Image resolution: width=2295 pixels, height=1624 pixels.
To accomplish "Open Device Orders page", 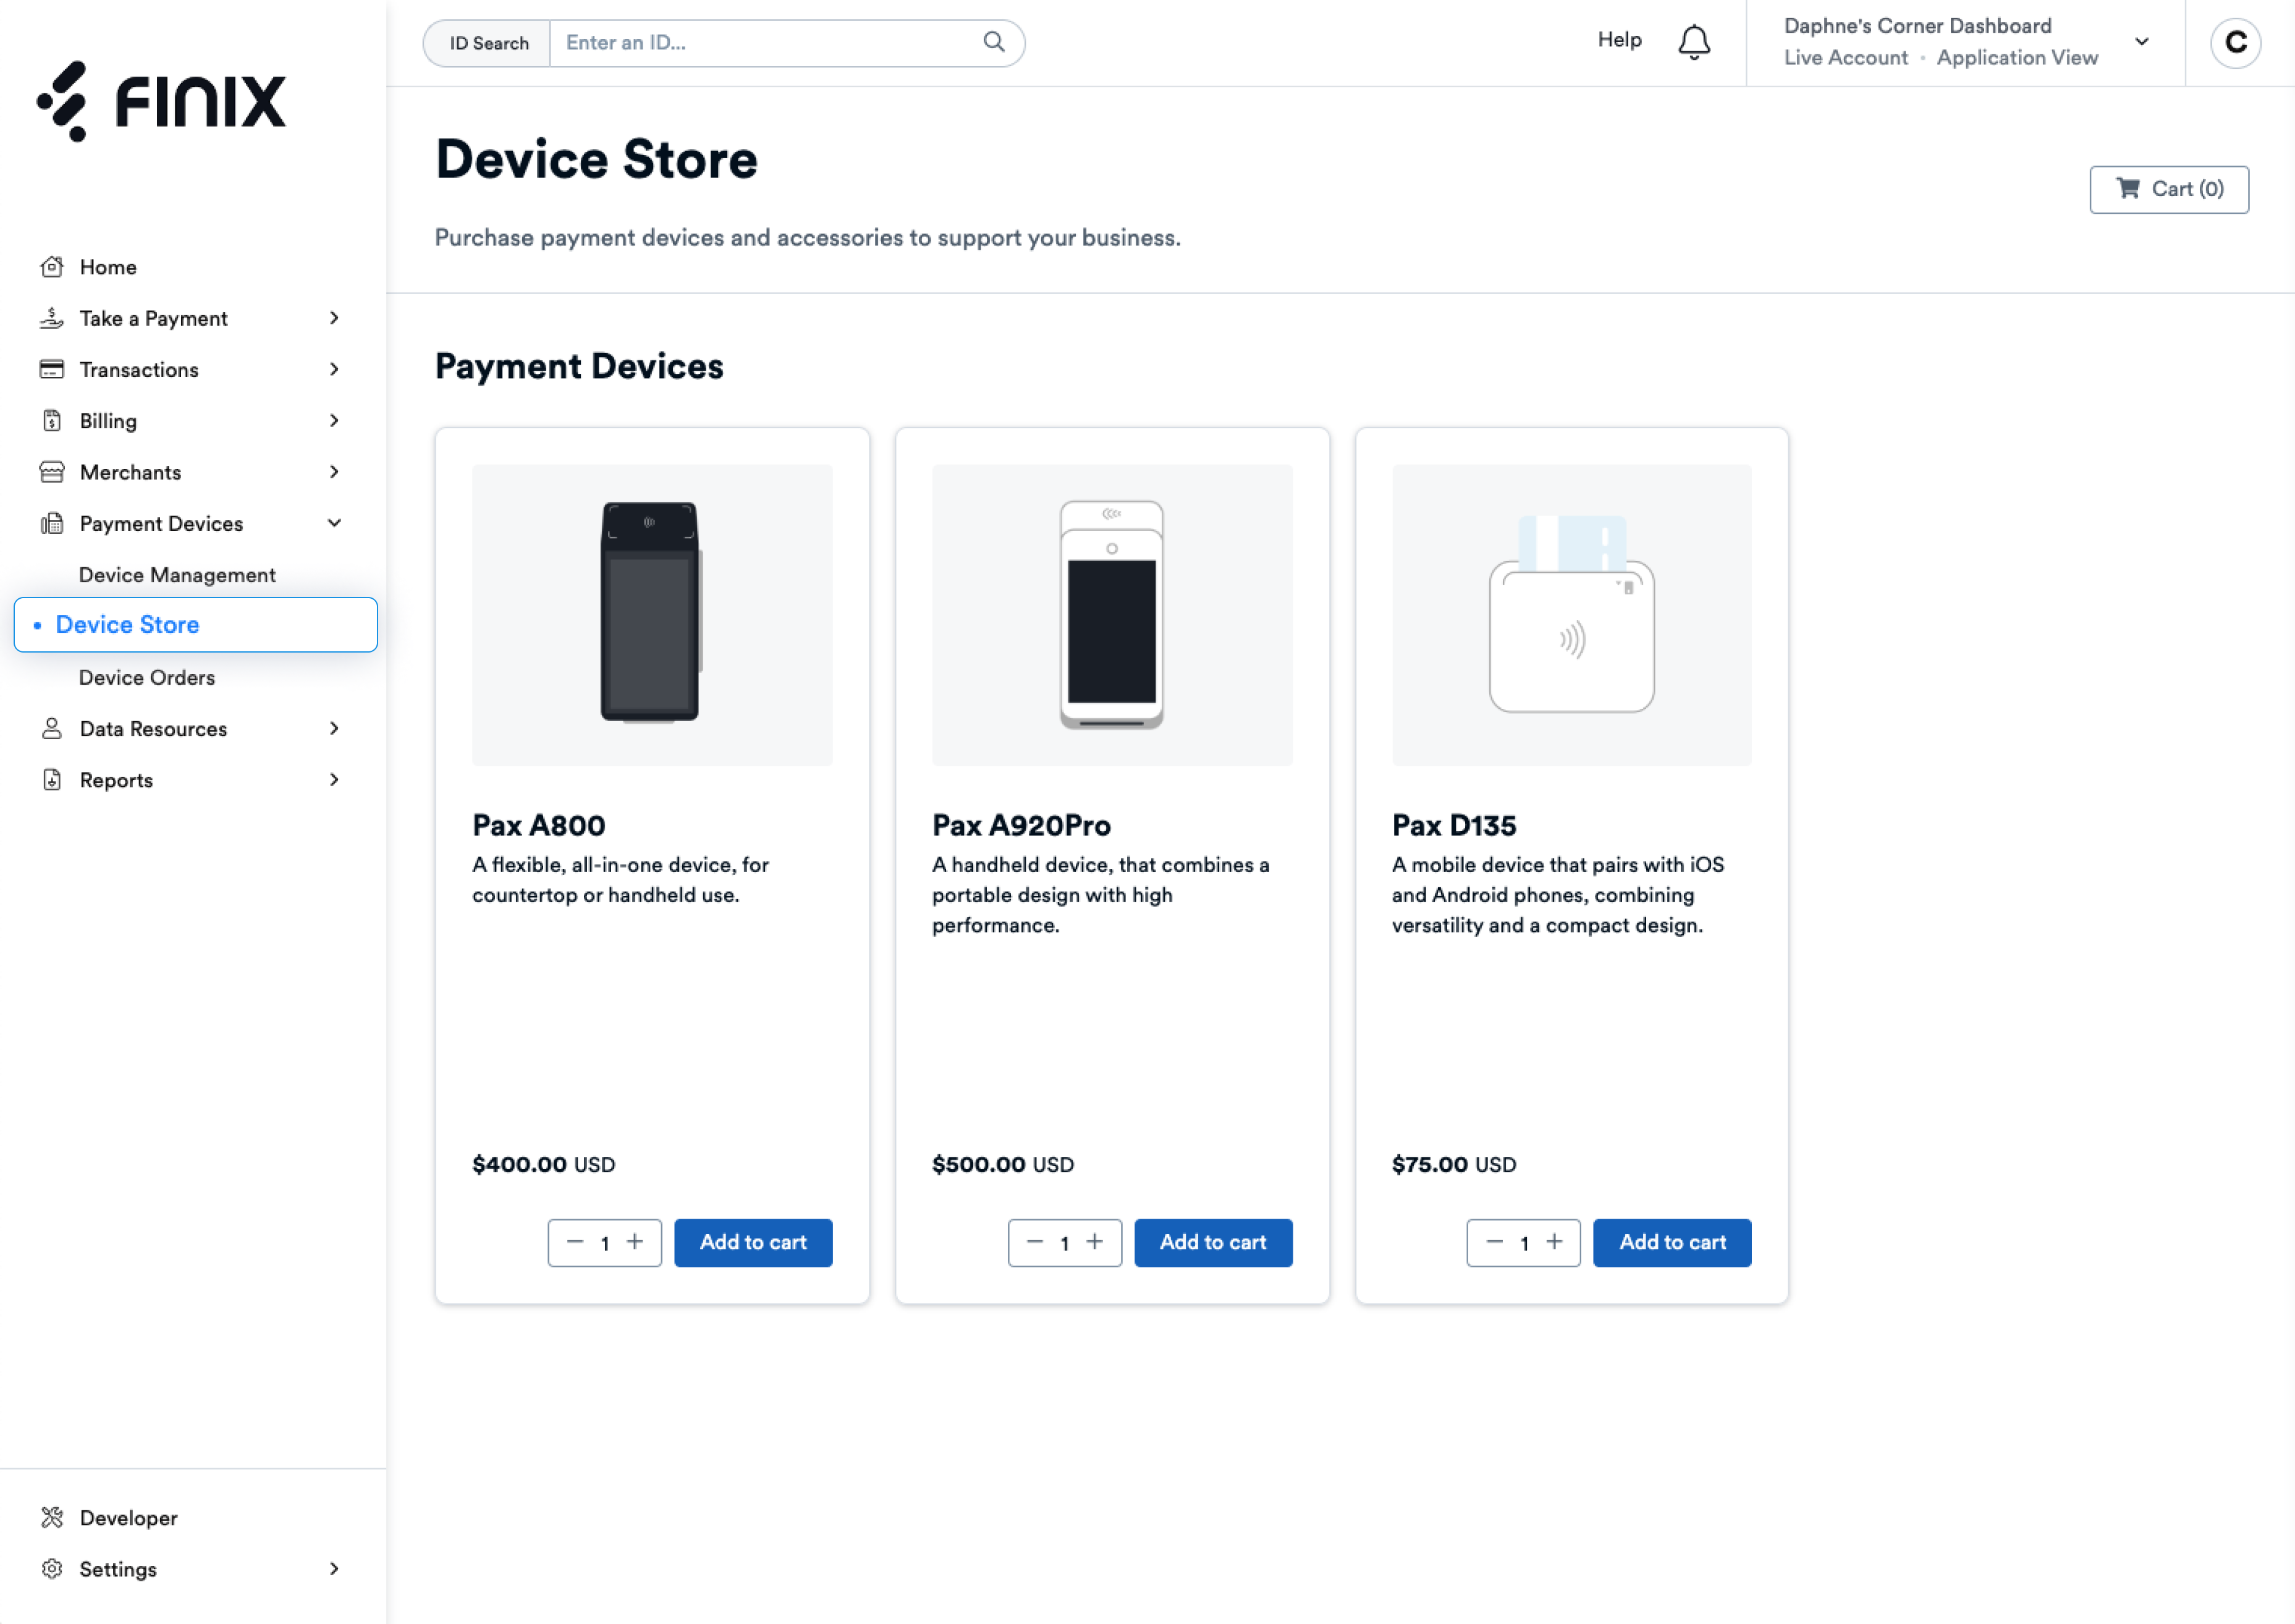I will 147,677.
